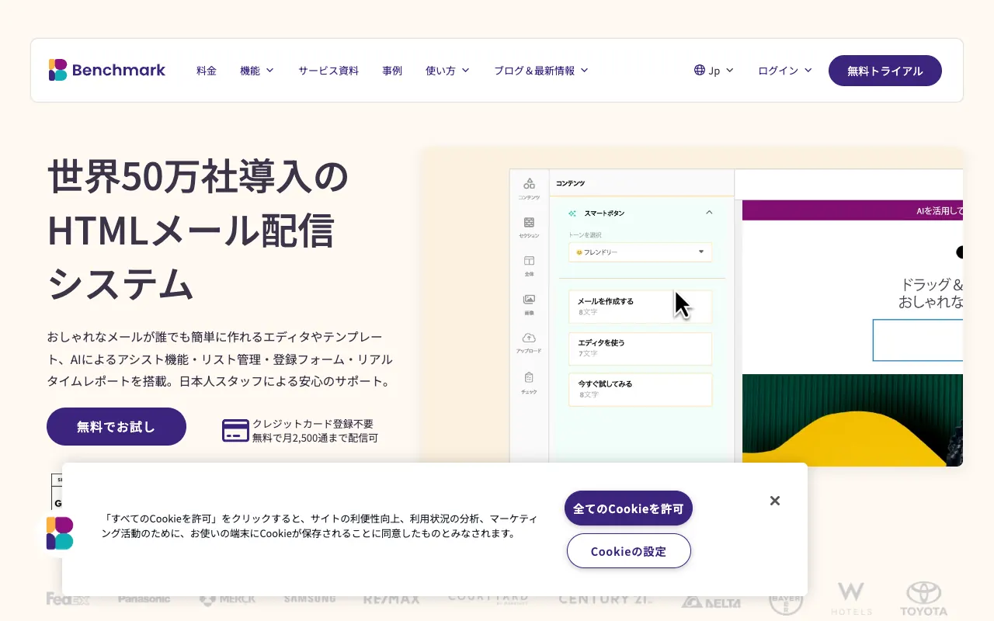Image resolution: width=994 pixels, height=621 pixels.
Task: Accept all cookies with 全てのCookieを許可
Action: click(x=628, y=508)
